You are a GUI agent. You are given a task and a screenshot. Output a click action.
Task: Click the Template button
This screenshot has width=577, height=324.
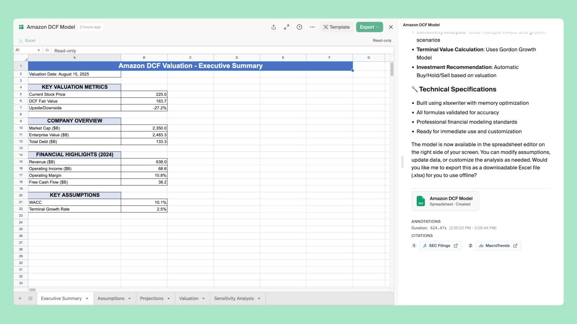coord(337,27)
